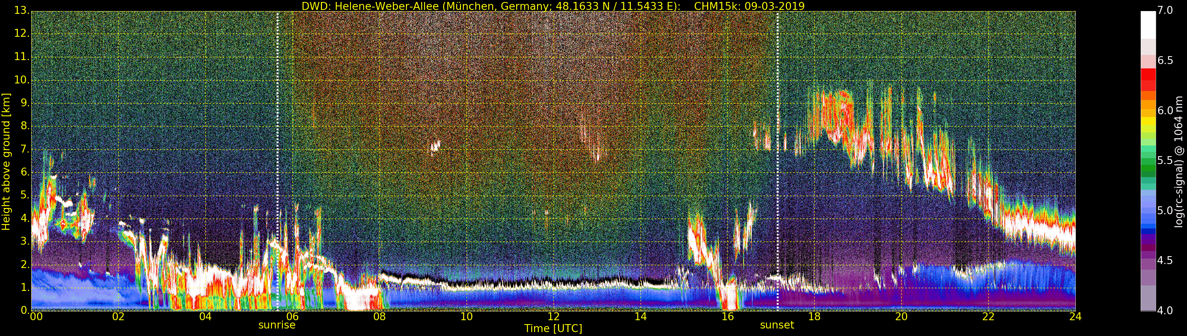
Task: Pick the yellow colorbar segment
Action: click(x=1148, y=121)
